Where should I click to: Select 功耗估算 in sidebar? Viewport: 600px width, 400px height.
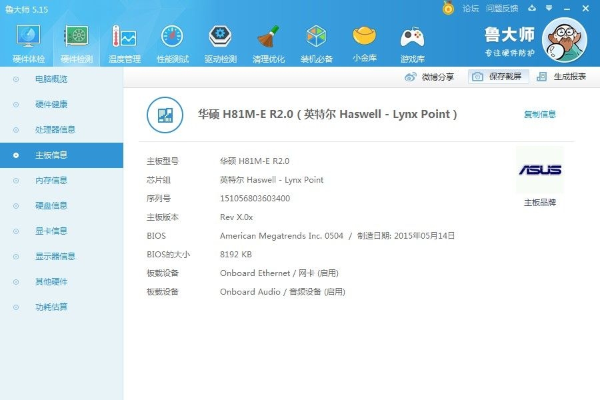coord(61,307)
